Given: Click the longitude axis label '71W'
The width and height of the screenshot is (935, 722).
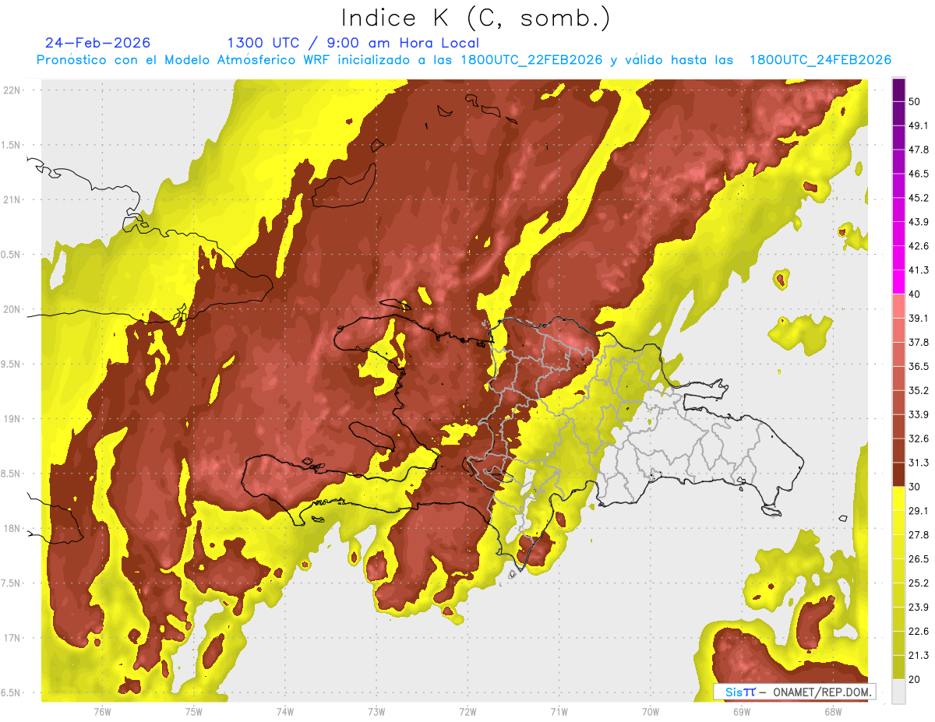Looking at the screenshot, I should click(x=559, y=712).
